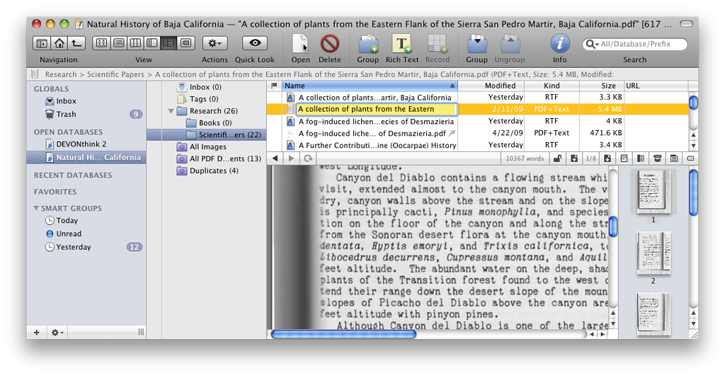
Task: Go to the previous PDF page
Action: pyautogui.click(x=573, y=158)
